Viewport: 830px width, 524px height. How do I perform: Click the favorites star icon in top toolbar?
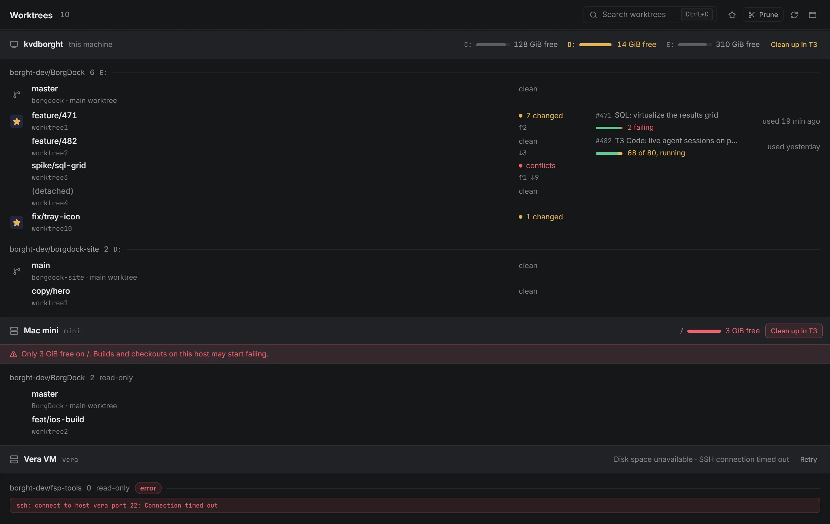point(732,15)
